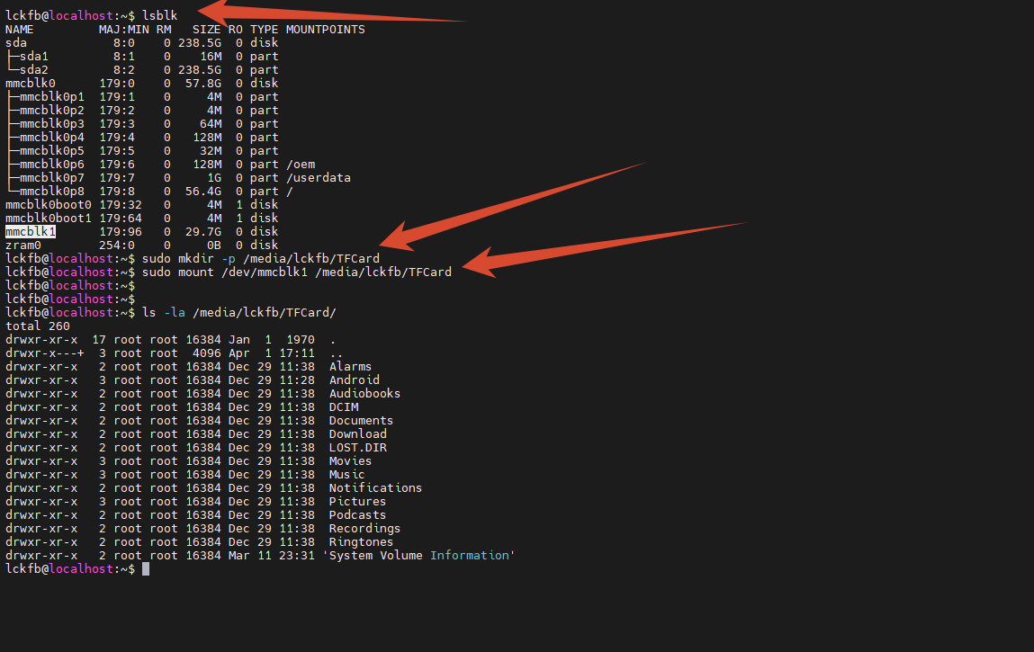Click the MOUNTPOINTS column header
The width and height of the screenshot is (1034, 652).
(325, 29)
